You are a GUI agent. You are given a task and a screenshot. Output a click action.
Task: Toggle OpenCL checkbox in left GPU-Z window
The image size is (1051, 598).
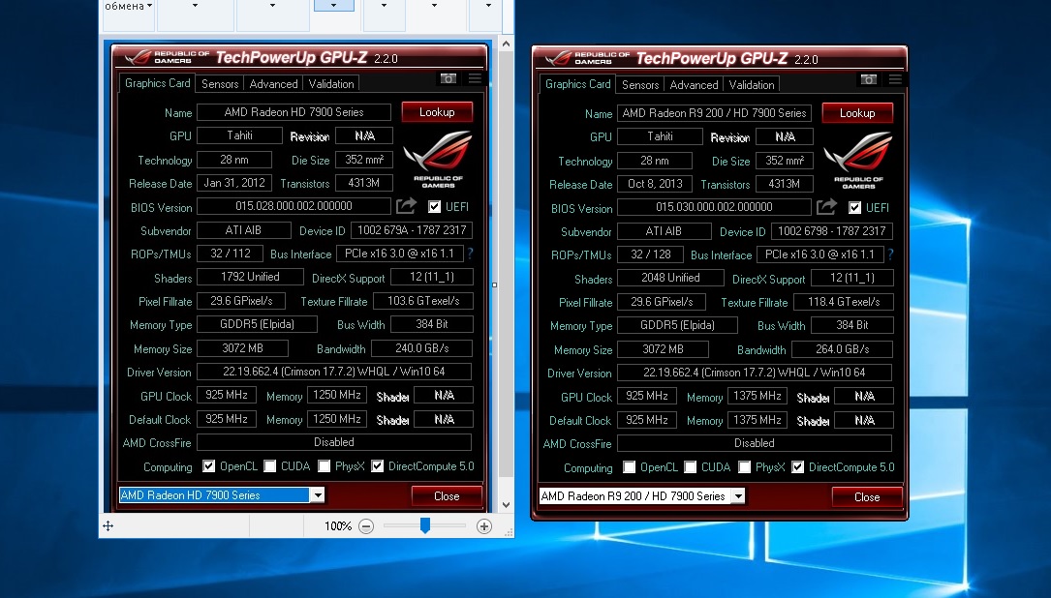click(209, 466)
